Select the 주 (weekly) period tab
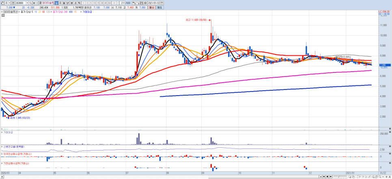Image resolution: width=392 pixels, height=179 pixels. pyautogui.click(x=60, y=3)
